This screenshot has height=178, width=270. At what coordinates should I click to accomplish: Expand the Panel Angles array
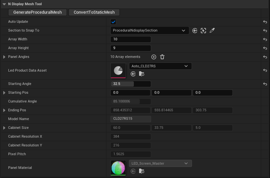[4, 57]
